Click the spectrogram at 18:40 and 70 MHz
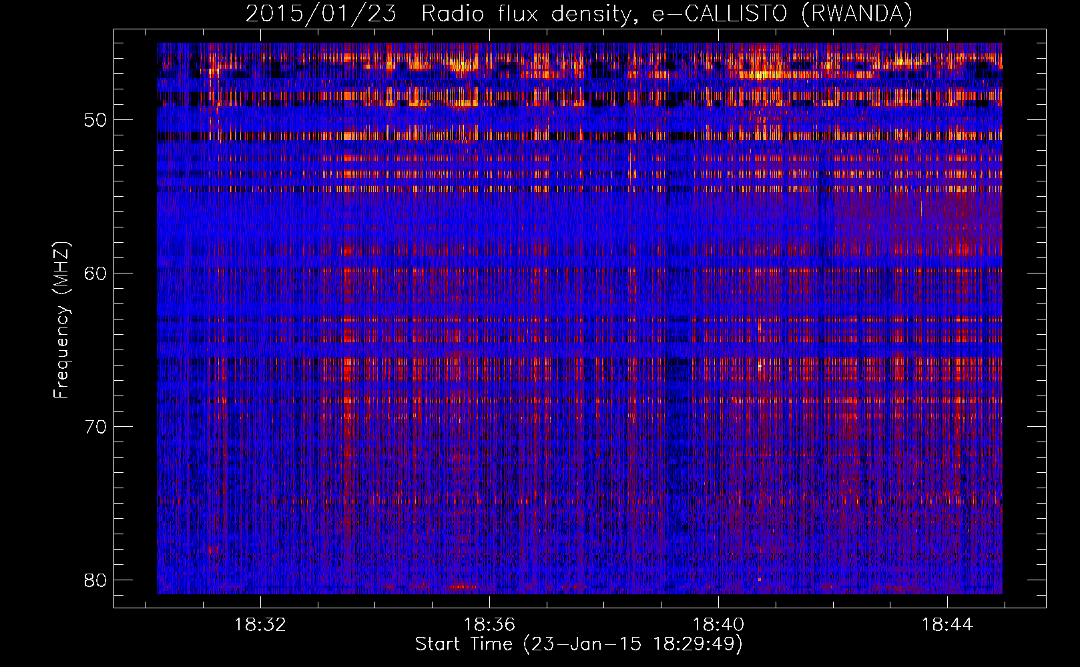Image resolution: width=1080 pixels, height=667 pixels. (x=718, y=426)
